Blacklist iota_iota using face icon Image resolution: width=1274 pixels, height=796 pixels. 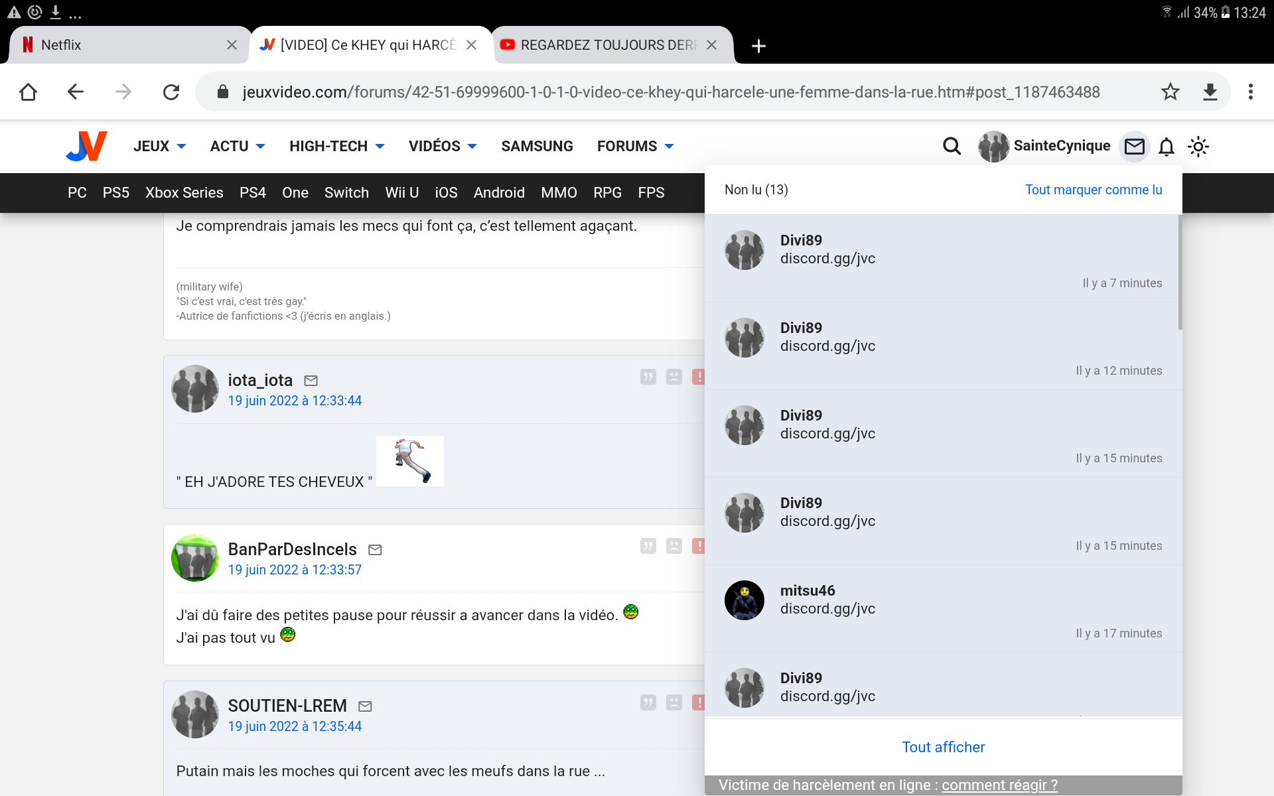673,377
